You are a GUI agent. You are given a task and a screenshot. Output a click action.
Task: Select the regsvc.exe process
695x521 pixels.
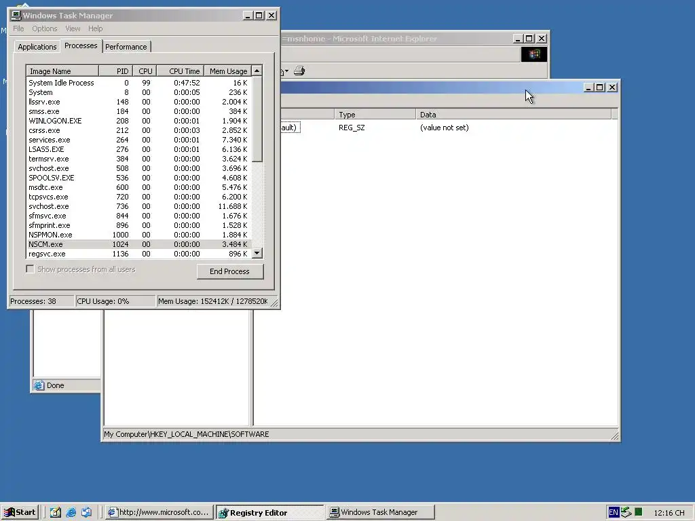(x=138, y=254)
